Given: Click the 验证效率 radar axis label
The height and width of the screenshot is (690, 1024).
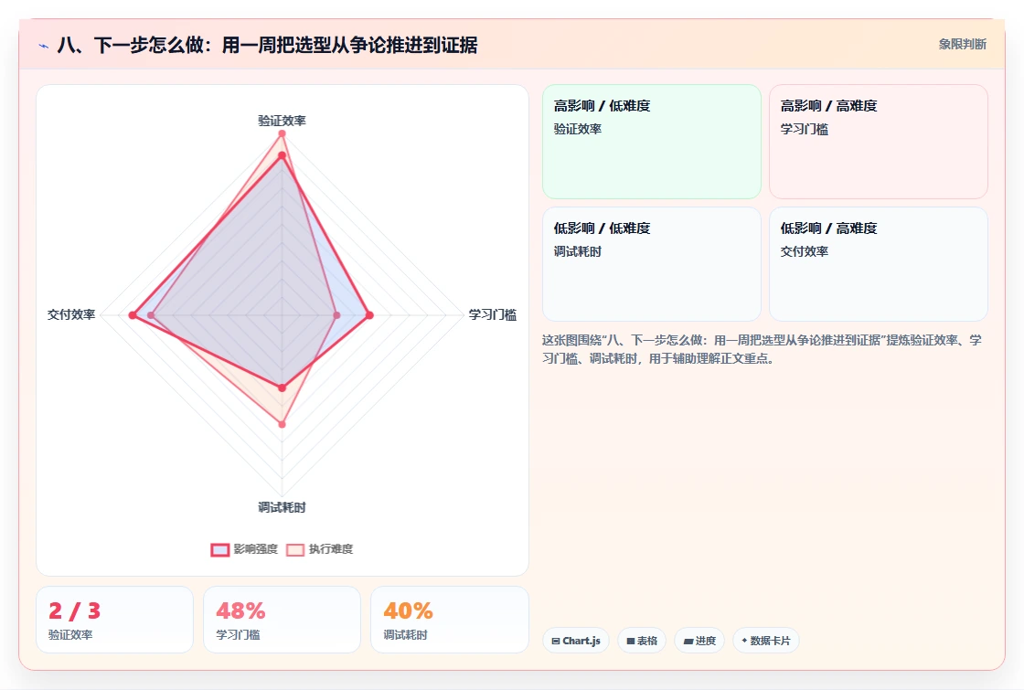Looking at the screenshot, I should coord(283,121).
